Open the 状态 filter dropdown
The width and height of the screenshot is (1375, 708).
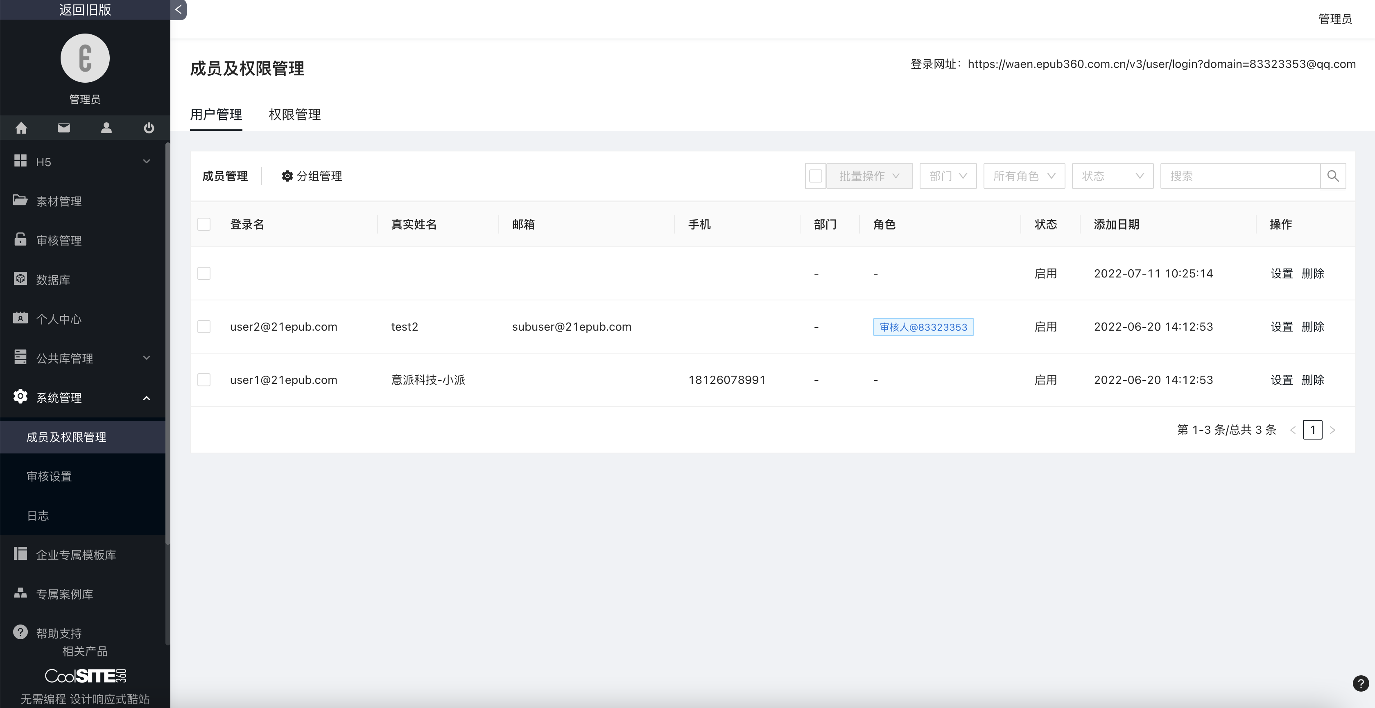tap(1113, 176)
